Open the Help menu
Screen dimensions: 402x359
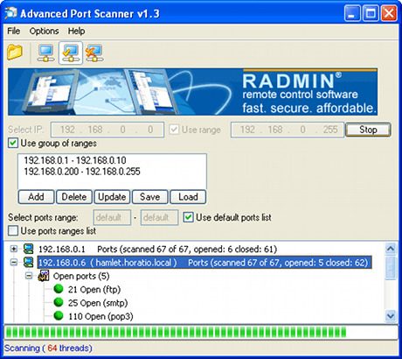coord(76,31)
